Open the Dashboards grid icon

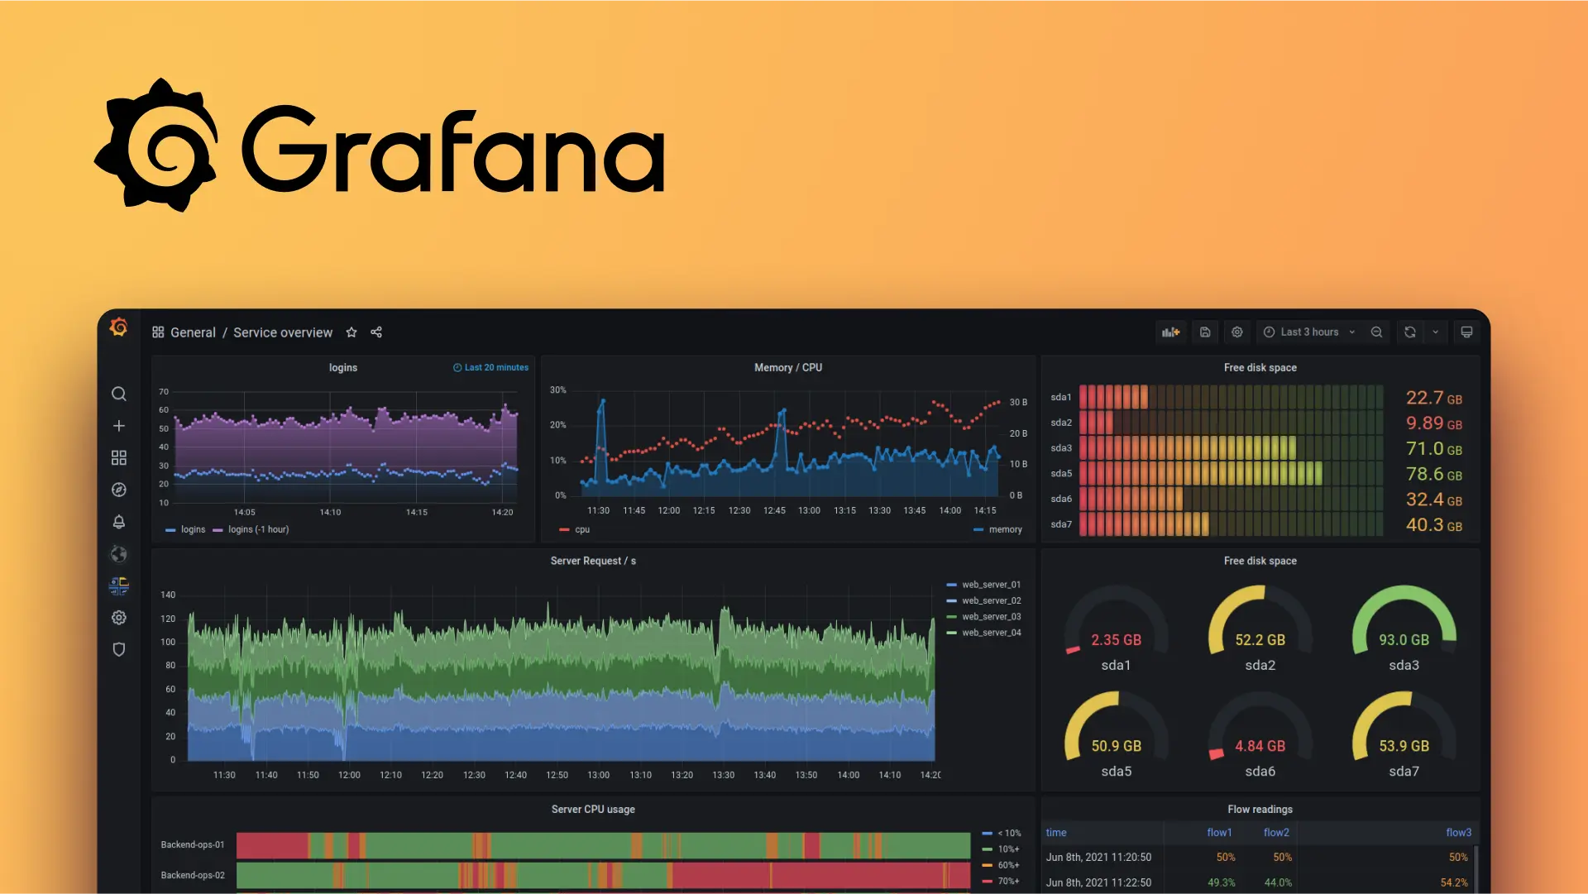point(119,458)
